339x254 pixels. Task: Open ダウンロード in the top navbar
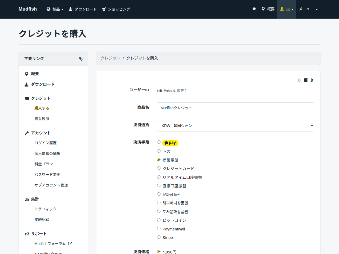click(x=83, y=9)
